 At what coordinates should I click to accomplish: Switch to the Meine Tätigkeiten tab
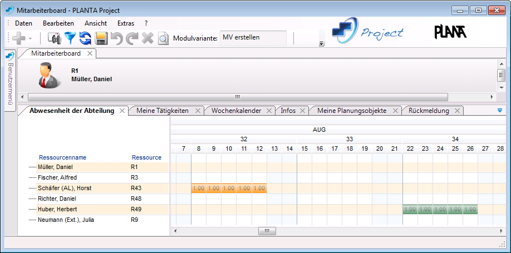163,111
